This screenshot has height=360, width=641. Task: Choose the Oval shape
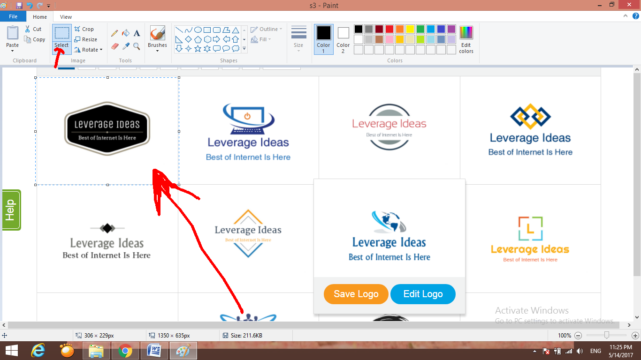pos(198,29)
